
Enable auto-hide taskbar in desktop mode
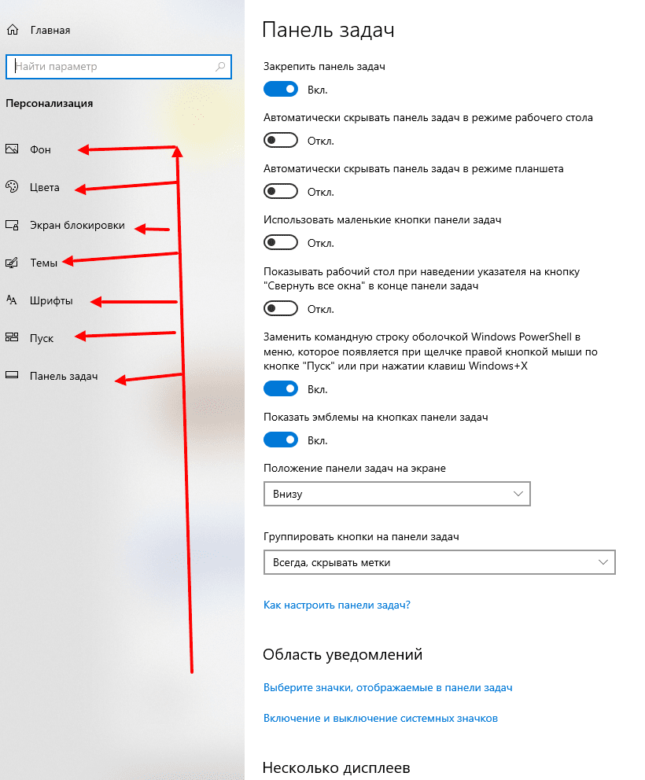pyautogui.click(x=281, y=141)
